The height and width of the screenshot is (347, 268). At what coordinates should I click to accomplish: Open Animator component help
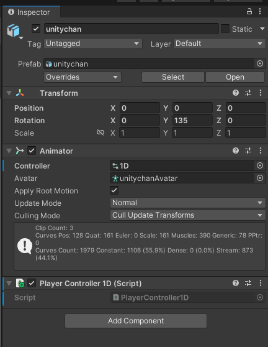tap(236, 150)
